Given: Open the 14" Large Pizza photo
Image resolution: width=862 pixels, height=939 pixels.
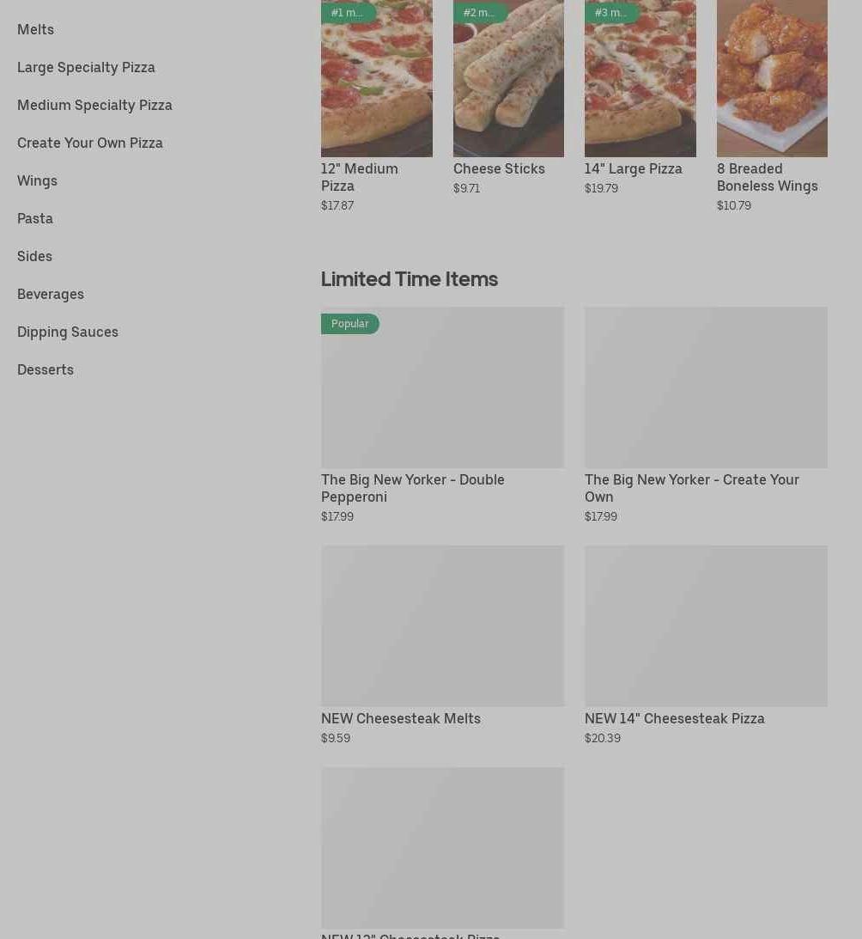Looking at the screenshot, I should point(640,82).
